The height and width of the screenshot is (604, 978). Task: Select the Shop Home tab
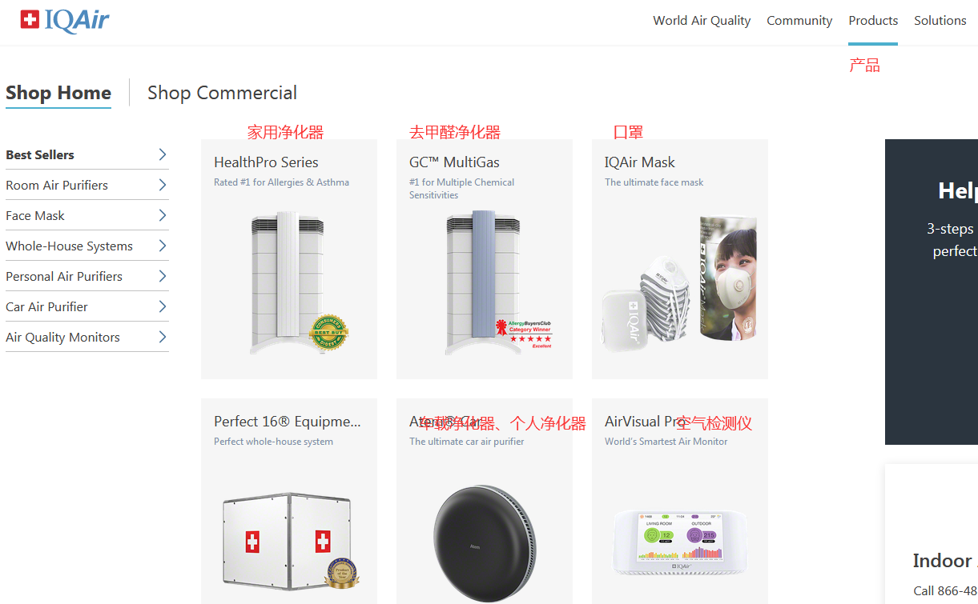click(x=58, y=93)
